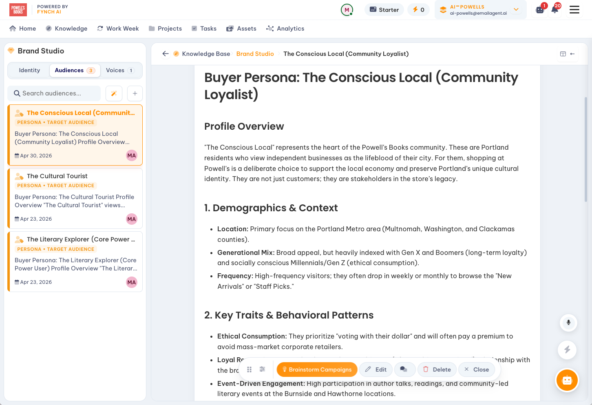Open the Knowledge Base breadcrumb link
The image size is (592, 405).
point(206,54)
